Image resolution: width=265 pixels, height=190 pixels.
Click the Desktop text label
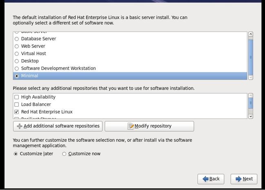pyautogui.click(x=30, y=61)
